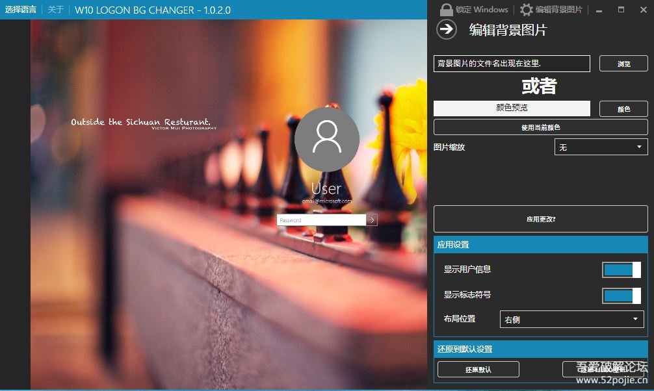Click the W10 LOGON BG CHANGER title text
The width and height of the screenshot is (654, 391).
[x=153, y=10]
